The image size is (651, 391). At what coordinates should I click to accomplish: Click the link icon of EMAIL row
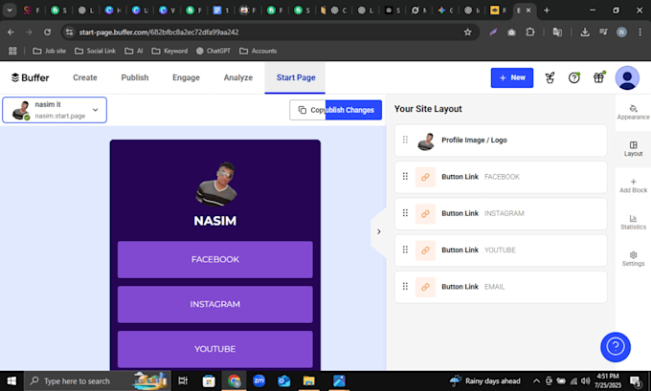click(x=425, y=287)
